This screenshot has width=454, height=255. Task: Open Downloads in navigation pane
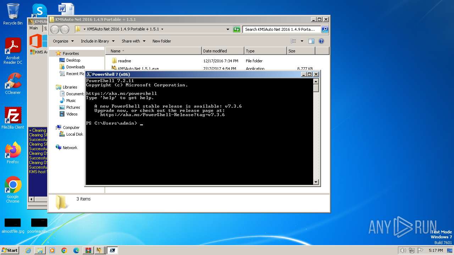(x=76, y=67)
